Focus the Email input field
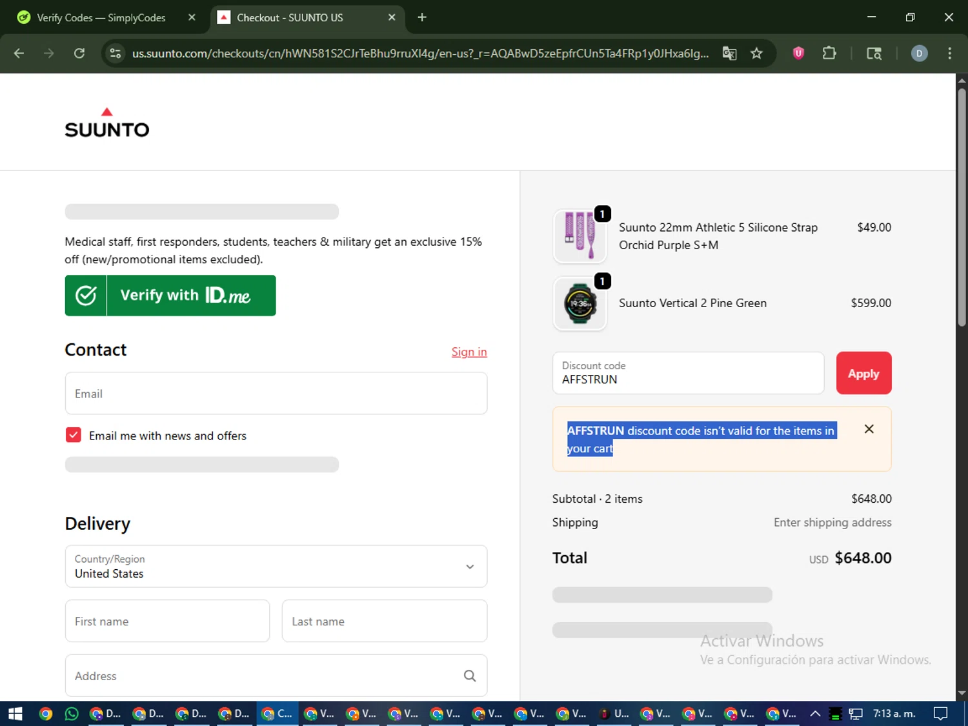 [276, 393]
